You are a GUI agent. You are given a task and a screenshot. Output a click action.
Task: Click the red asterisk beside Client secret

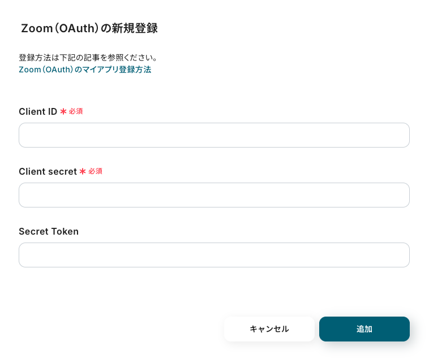click(83, 171)
